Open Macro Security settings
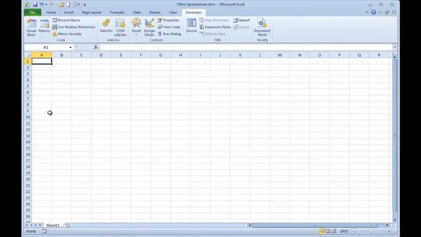This screenshot has height=237, width=421. (x=67, y=34)
